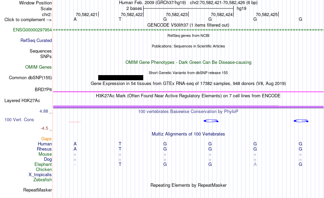
Task: Click the Scale row label
Action: 46,9
